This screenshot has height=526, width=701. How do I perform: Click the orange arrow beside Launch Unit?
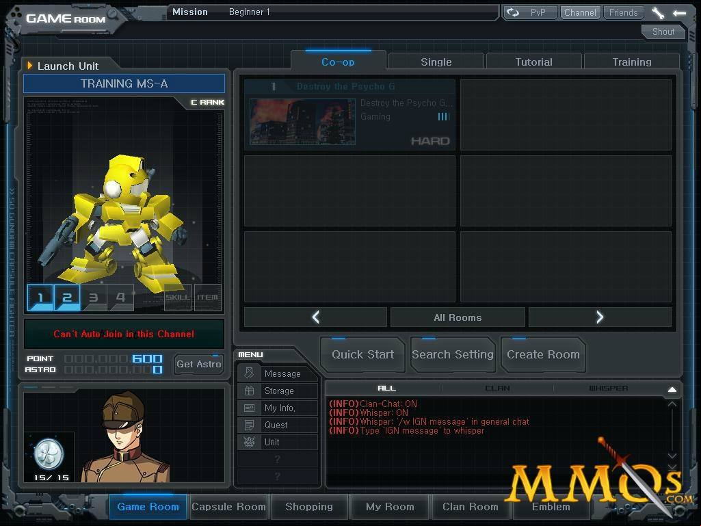(30, 65)
